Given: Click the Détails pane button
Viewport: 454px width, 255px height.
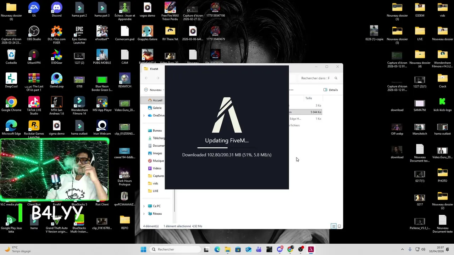Looking at the screenshot, I should pos(331,90).
